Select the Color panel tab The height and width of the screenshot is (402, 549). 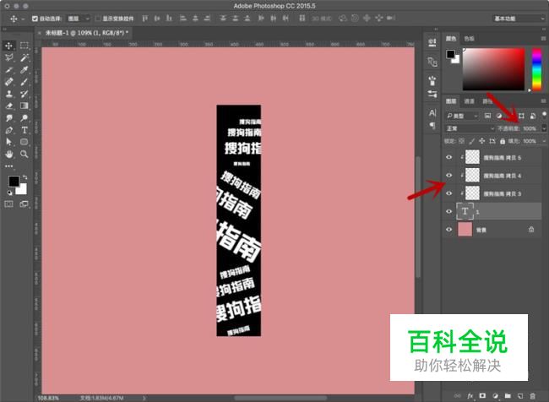(451, 39)
